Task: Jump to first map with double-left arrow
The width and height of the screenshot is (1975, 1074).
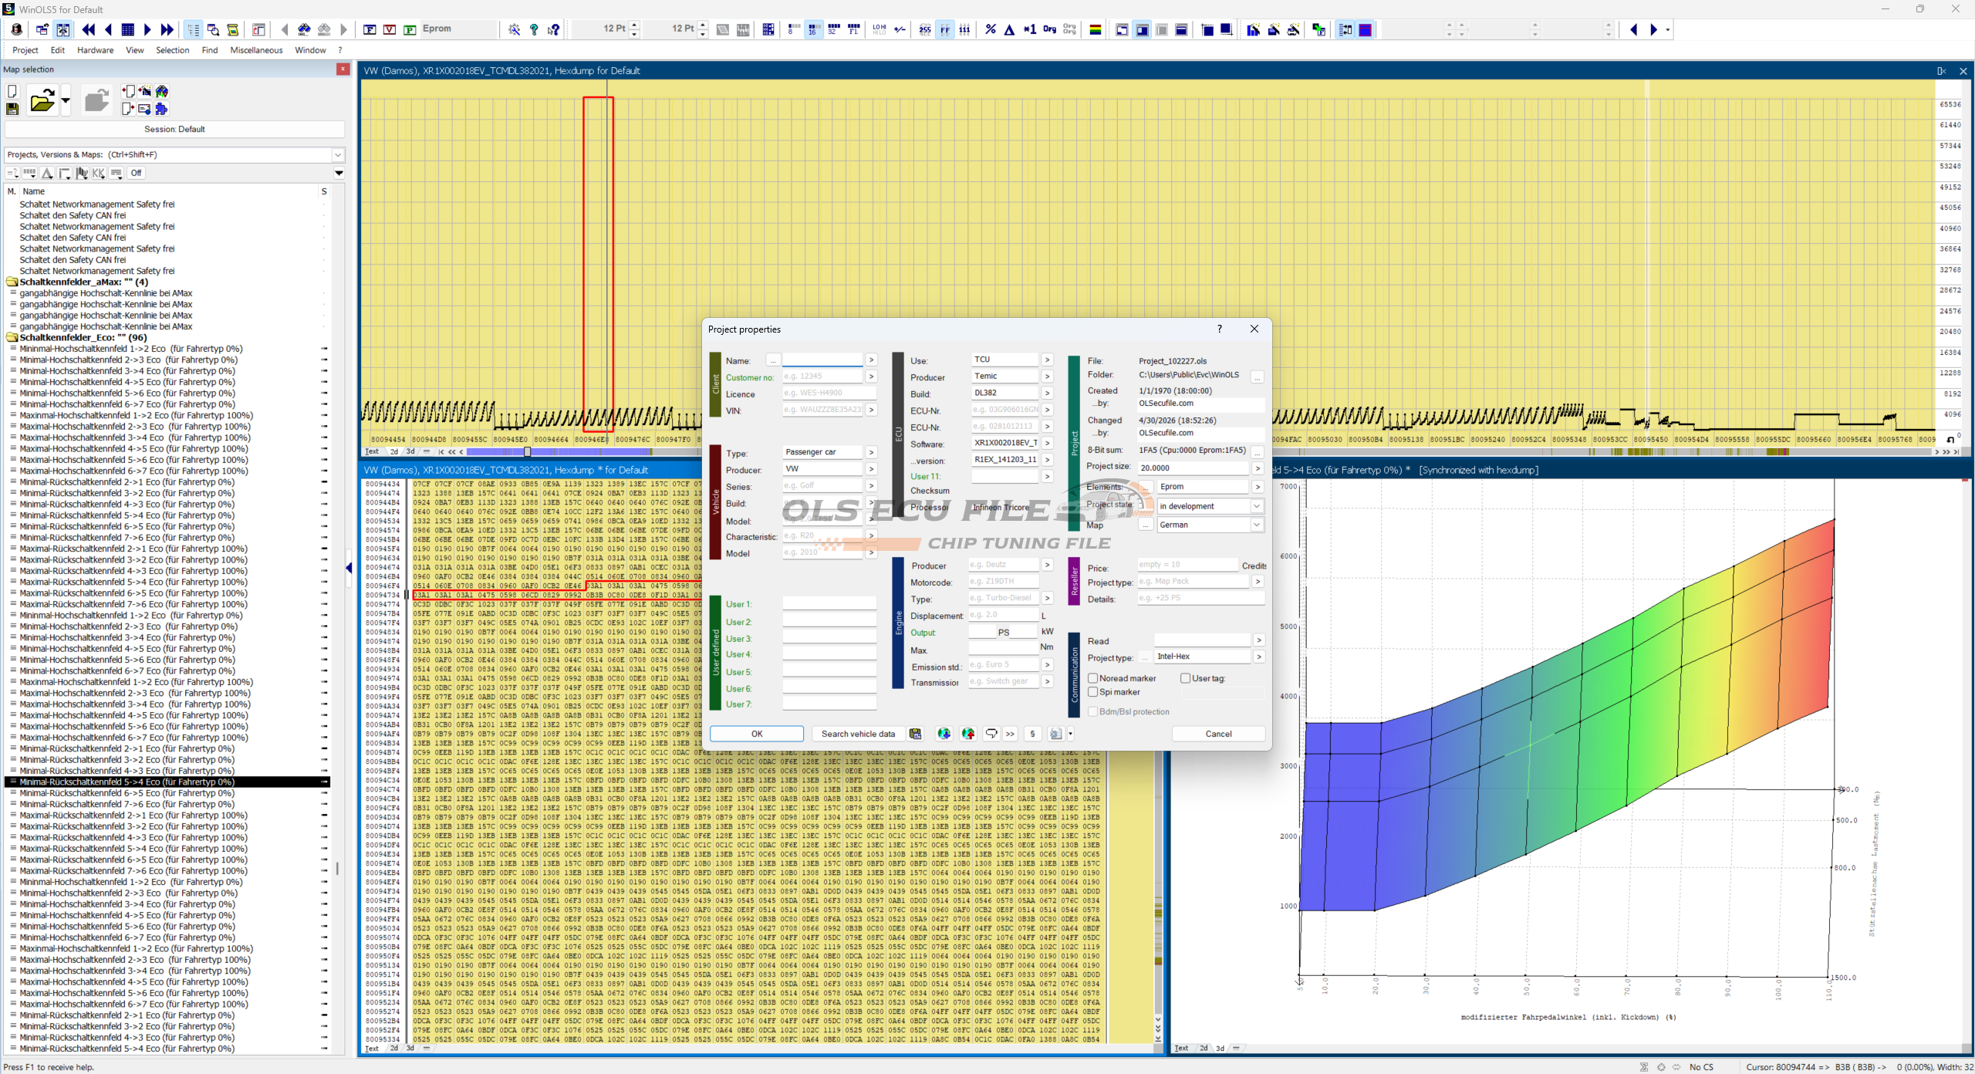Action: coord(89,30)
